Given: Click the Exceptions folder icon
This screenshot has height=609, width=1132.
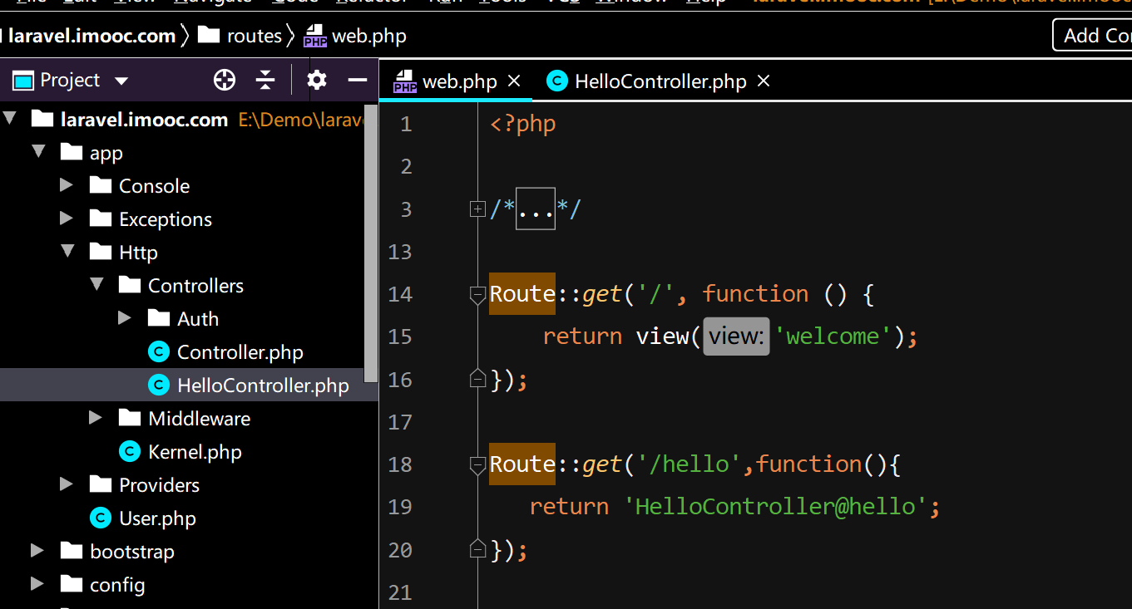Looking at the screenshot, I should click(101, 218).
